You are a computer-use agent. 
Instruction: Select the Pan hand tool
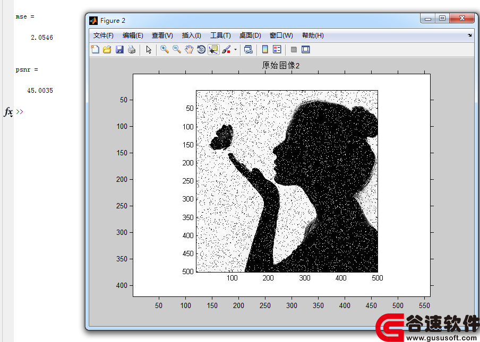tap(189, 49)
